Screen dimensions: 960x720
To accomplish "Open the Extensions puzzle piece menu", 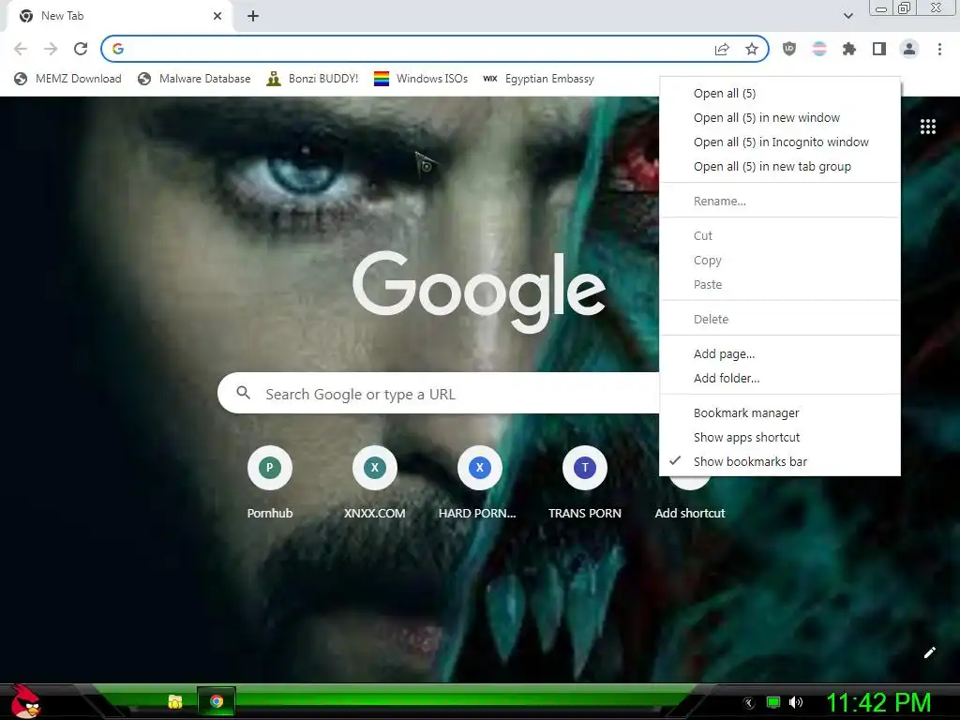I will [849, 49].
